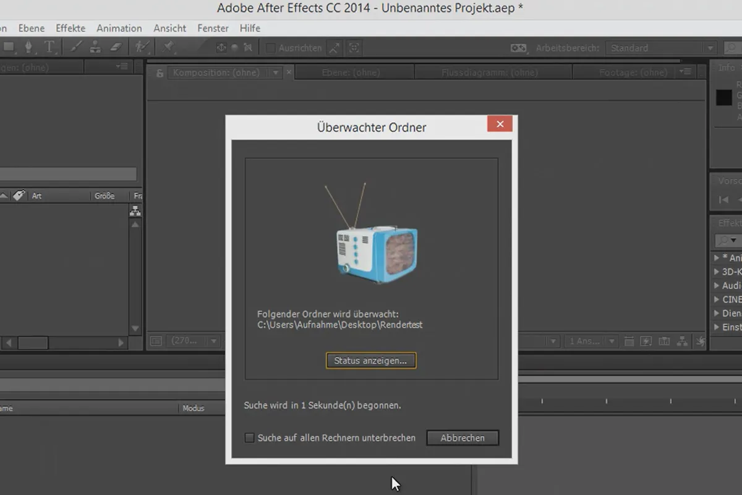The width and height of the screenshot is (742, 495).
Task: Open the Ebene menu
Action: (x=31, y=28)
